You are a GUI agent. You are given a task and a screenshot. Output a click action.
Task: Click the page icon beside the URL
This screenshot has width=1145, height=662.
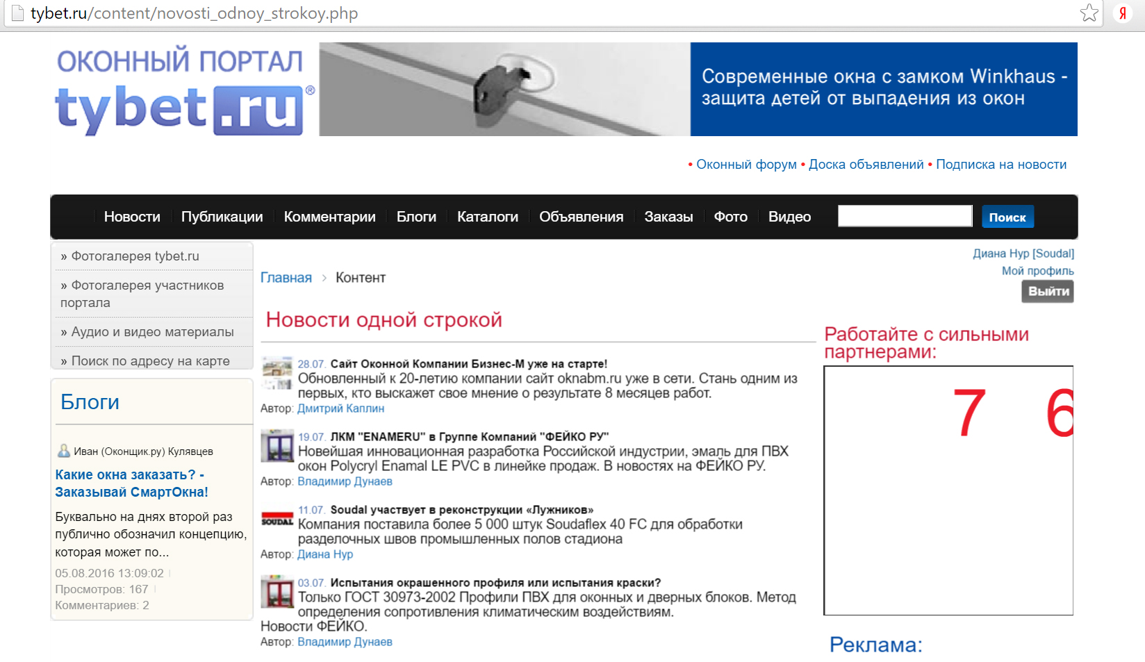point(17,13)
